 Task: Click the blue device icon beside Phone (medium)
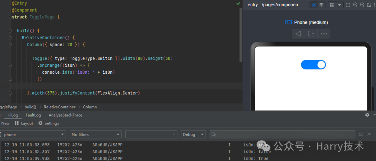click(289, 22)
